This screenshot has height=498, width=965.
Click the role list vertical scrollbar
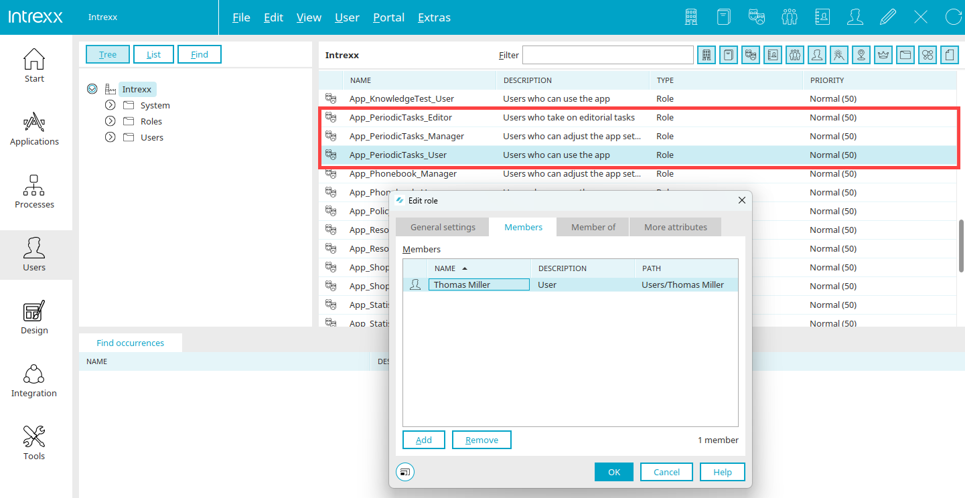point(962,245)
